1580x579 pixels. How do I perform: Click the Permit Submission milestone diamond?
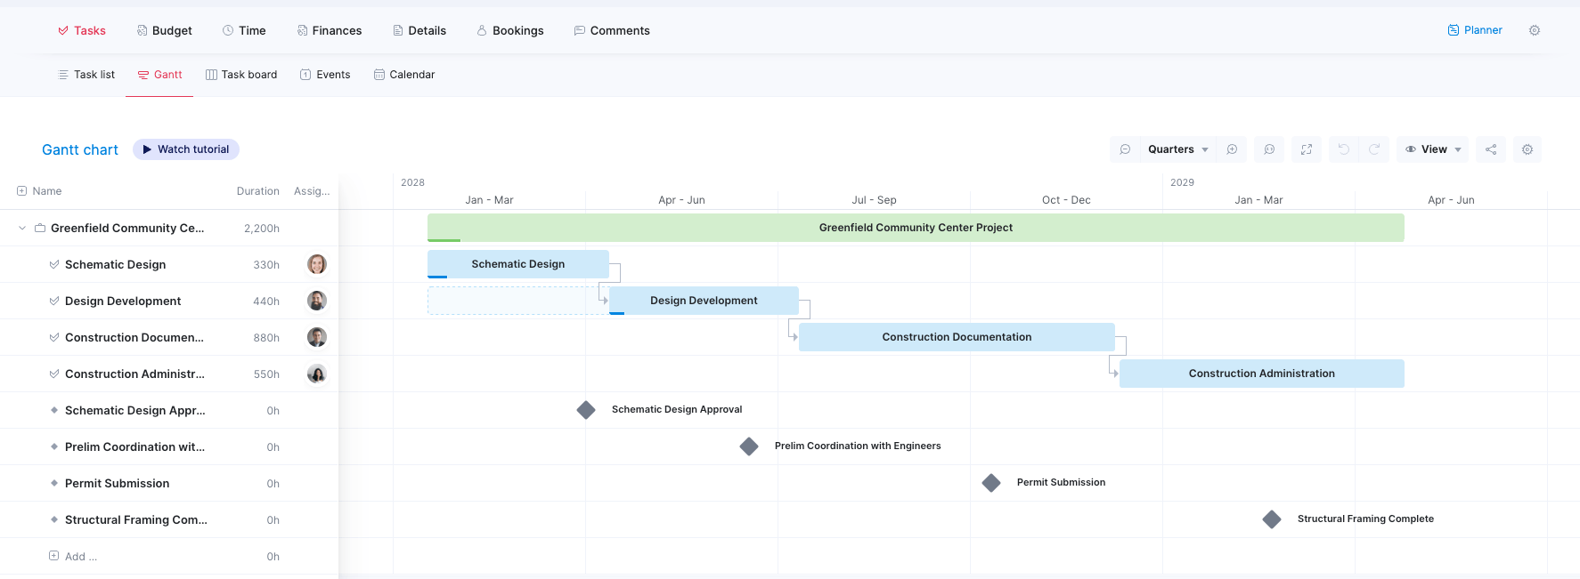pos(991,483)
